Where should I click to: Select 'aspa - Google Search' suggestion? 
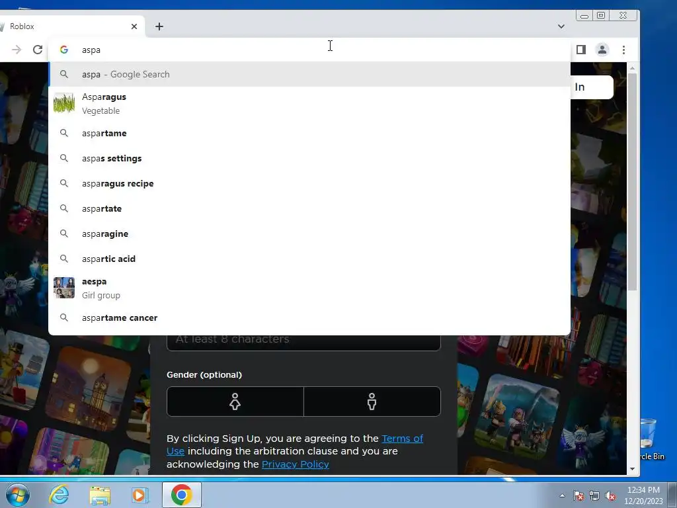click(x=309, y=74)
